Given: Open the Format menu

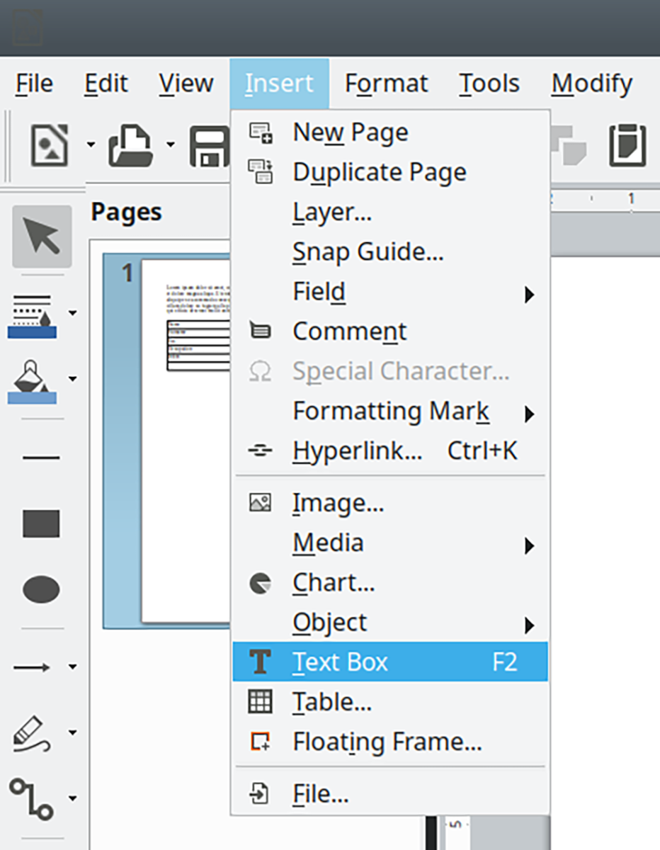Looking at the screenshot, I should [x=386, y=83].
